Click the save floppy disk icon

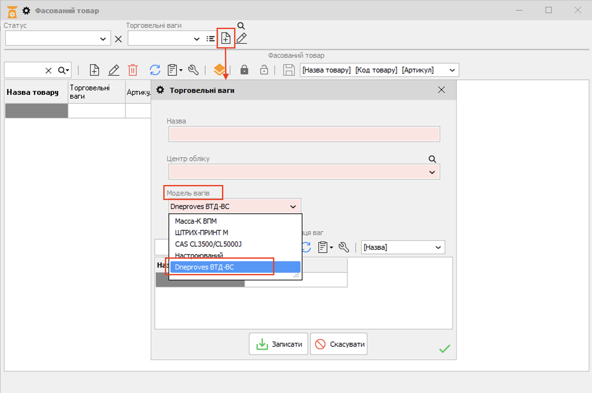pyautogui.click(x=289, y=70)
